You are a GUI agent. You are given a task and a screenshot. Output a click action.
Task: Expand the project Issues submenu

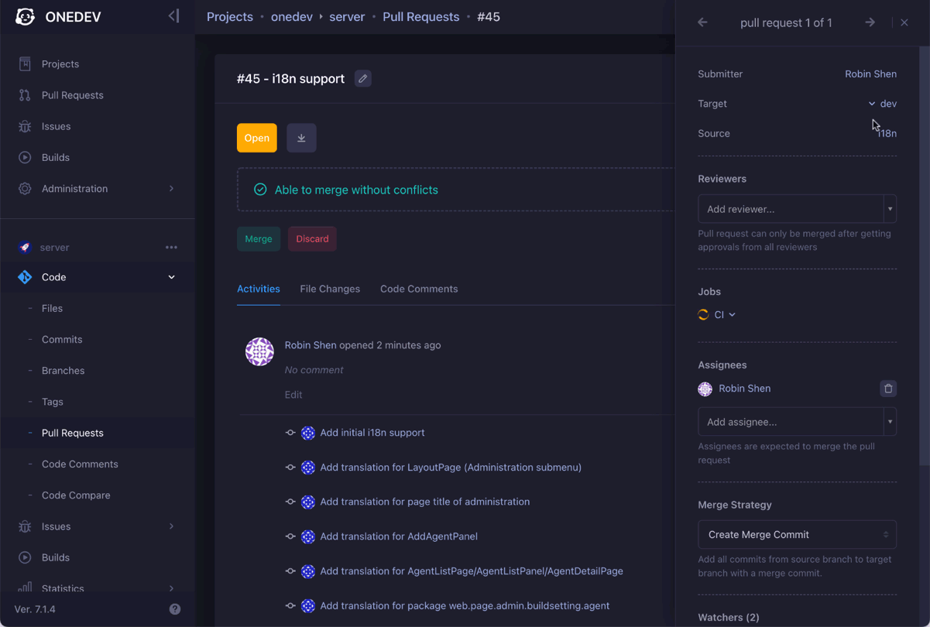point(171,526)
